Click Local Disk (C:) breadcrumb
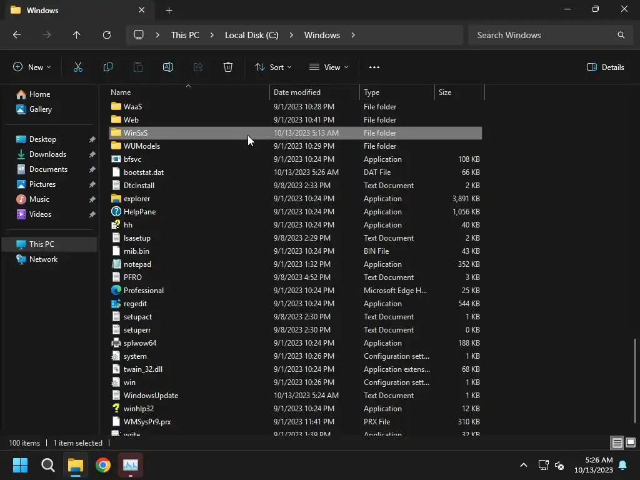 tap(251, 35)
